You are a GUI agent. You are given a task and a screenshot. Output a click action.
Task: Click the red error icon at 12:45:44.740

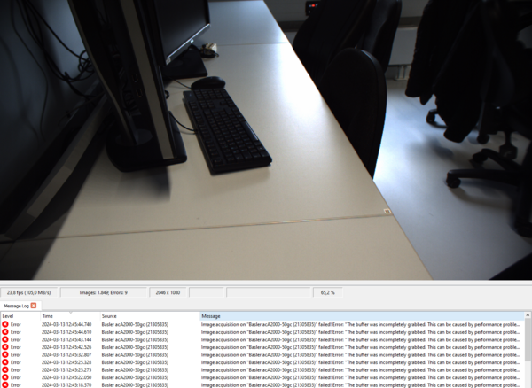[5, 324]
